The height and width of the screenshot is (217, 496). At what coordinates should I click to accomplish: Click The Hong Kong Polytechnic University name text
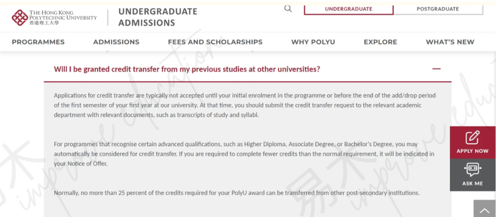(63, 17)
